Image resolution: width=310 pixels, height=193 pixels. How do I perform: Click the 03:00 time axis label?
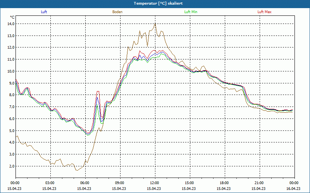pyautogui.click(x=50, y=183)
